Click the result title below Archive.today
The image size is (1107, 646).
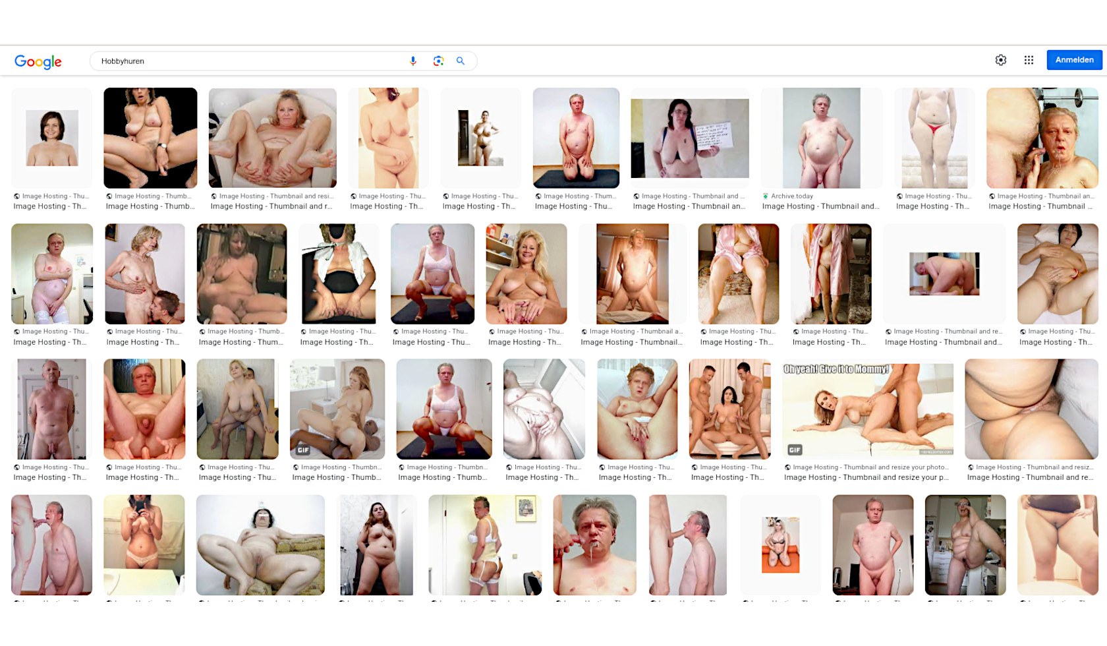click(820, 206)
